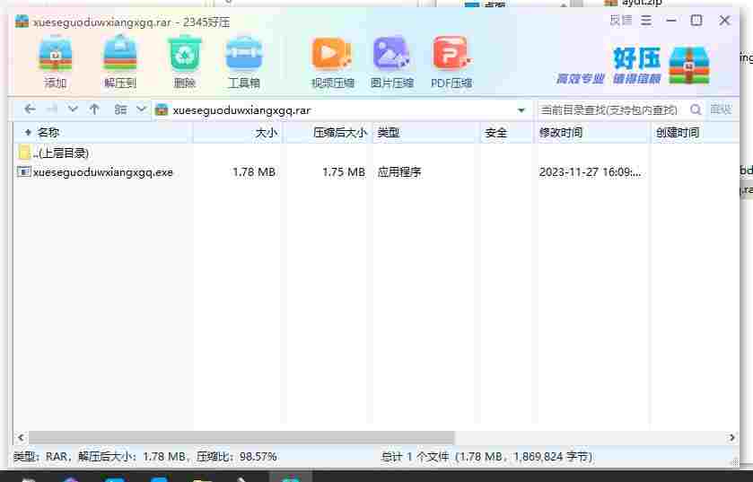Click status bar total file count text

pyautogui.click(x=486, y=457)
